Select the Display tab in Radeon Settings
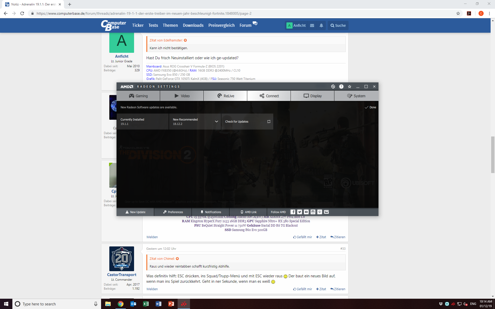The image size is (495, 309). (312, 96)
